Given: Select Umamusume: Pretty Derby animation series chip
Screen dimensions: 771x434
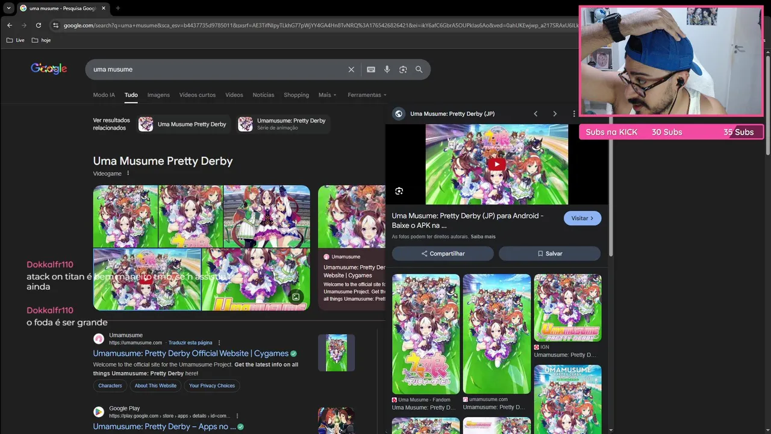Looking at the screenshot, I should (x=282, y=124).
